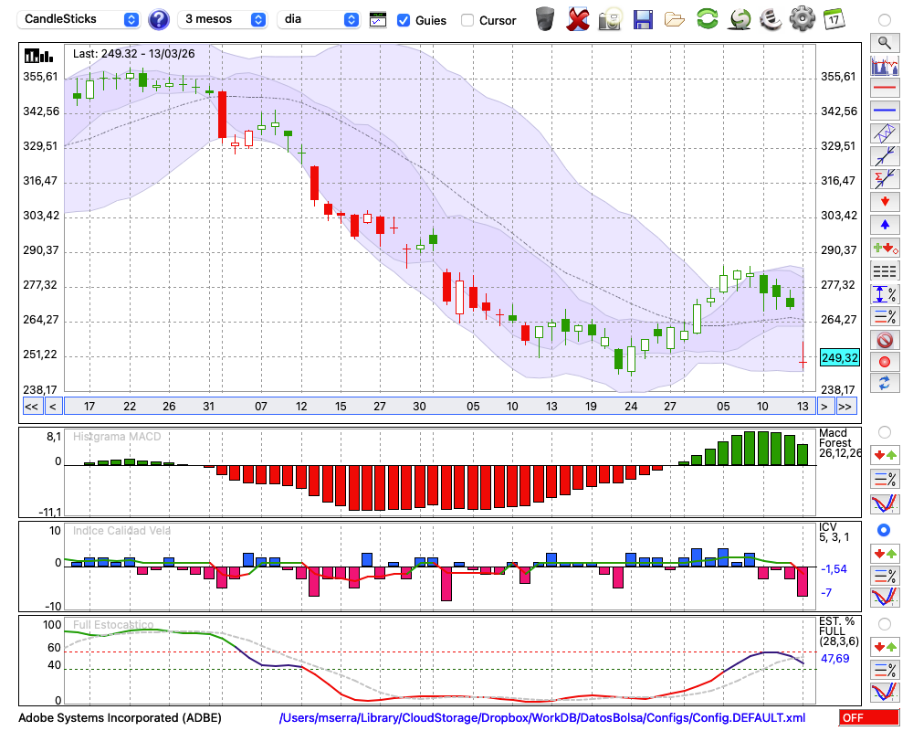
Task: Select the zigzag channel drawing tool
Action: click(885, 133)
